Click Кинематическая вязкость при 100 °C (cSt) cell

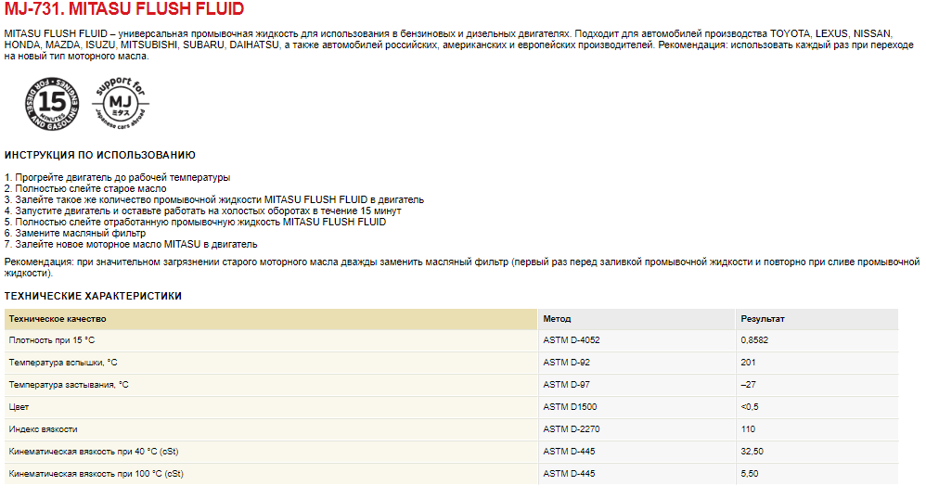tap(271, 474)
